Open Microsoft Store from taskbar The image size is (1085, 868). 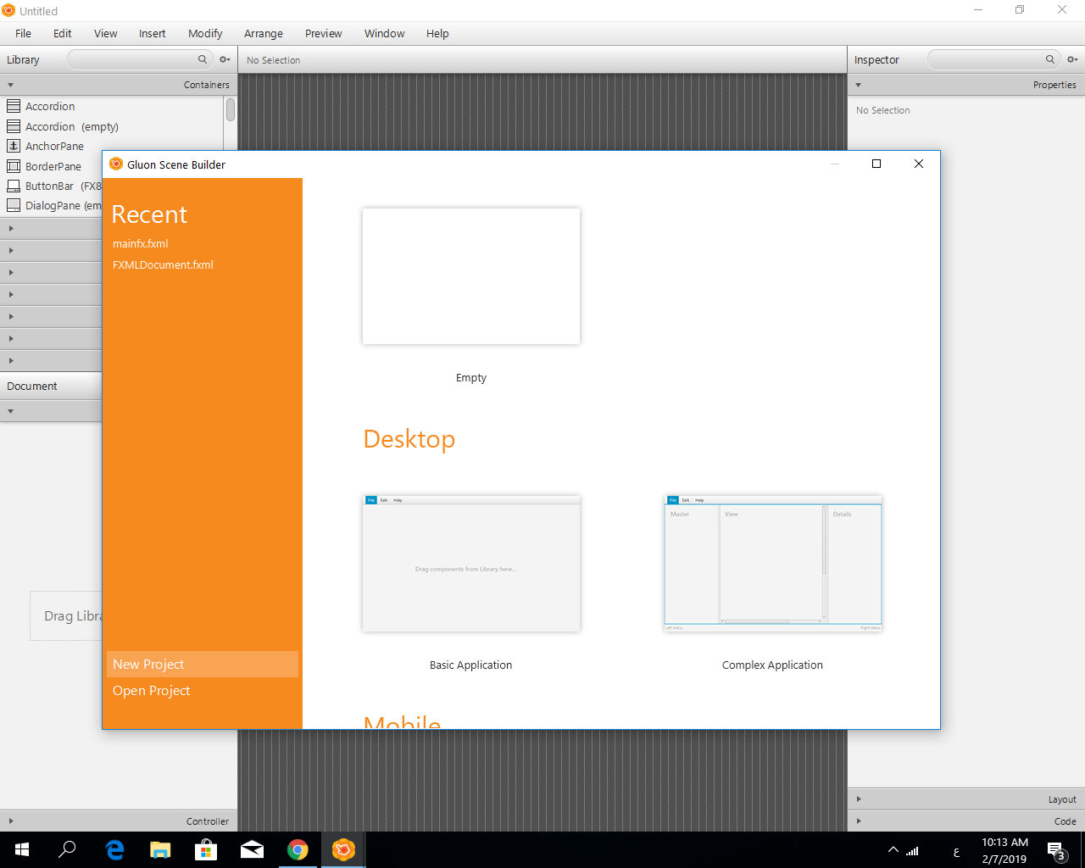click(x=206, y=849)
